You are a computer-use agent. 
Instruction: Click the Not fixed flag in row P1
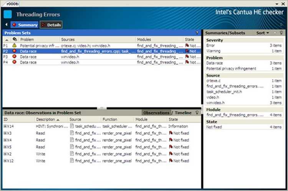coord(187,46)
